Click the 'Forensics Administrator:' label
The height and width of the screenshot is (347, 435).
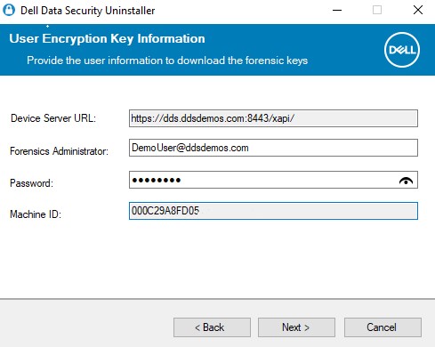pos(60,151)
